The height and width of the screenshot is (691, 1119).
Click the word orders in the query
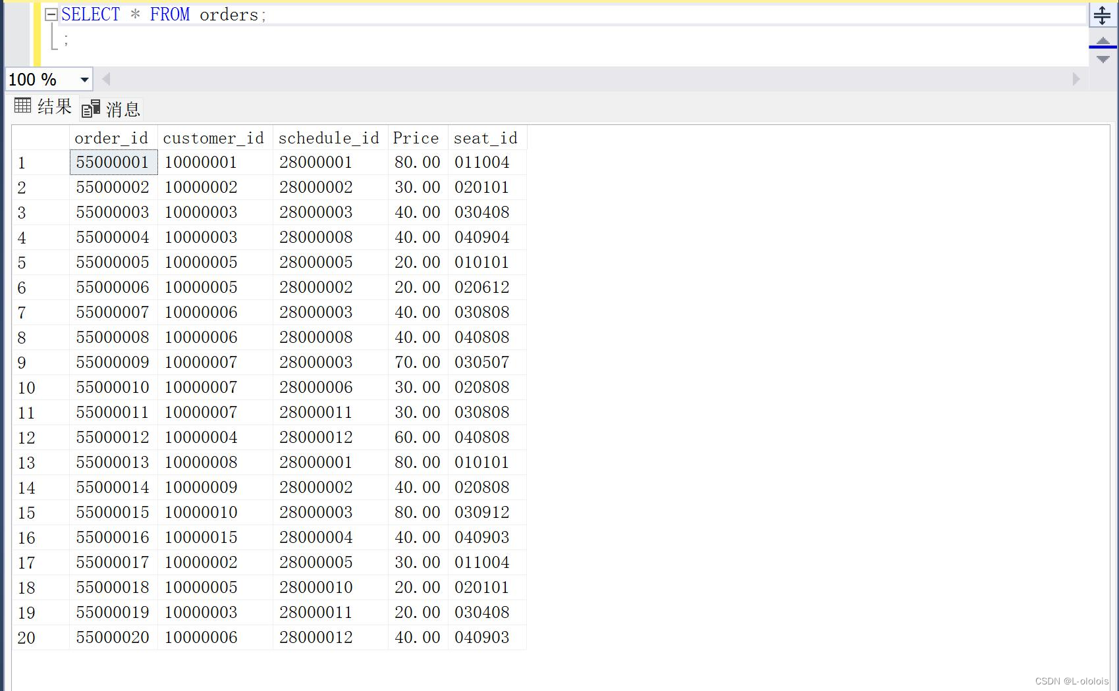coord(229,14)
